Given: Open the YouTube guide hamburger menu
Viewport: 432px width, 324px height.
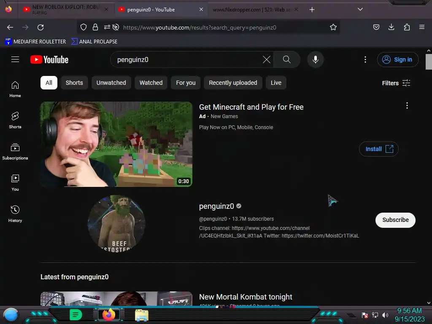Looking at the screenshot, I should tap(15, 59).
